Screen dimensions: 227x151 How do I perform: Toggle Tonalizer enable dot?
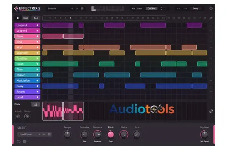point(37,59)
